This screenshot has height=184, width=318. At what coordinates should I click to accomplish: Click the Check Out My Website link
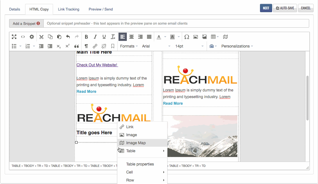click(97, 65)
